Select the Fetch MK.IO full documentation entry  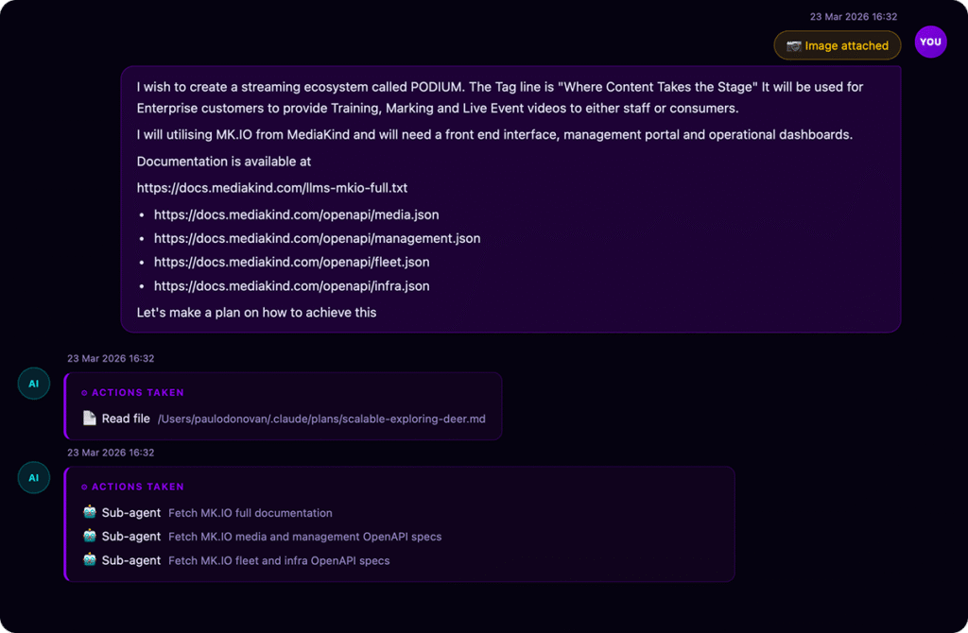coord(251,513)
